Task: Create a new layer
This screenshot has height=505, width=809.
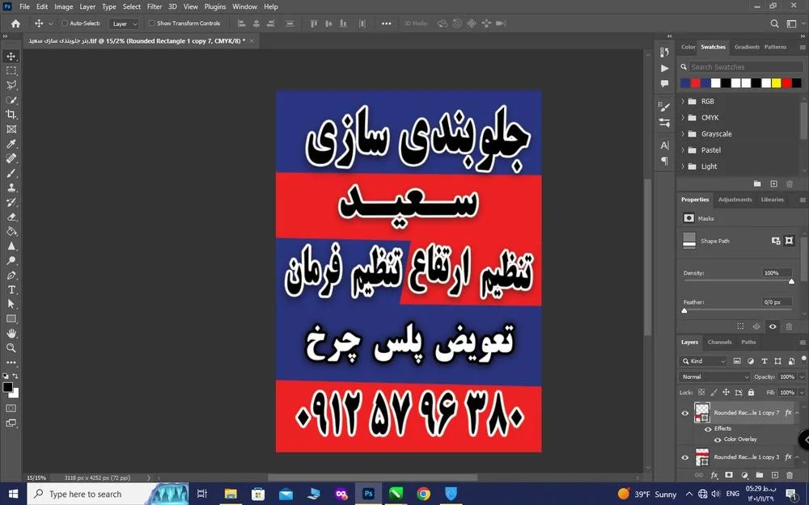Action: [774, 475]
